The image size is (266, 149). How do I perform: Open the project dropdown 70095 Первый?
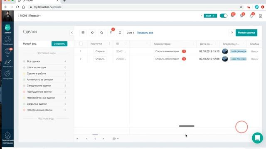[x=30, y=16]
